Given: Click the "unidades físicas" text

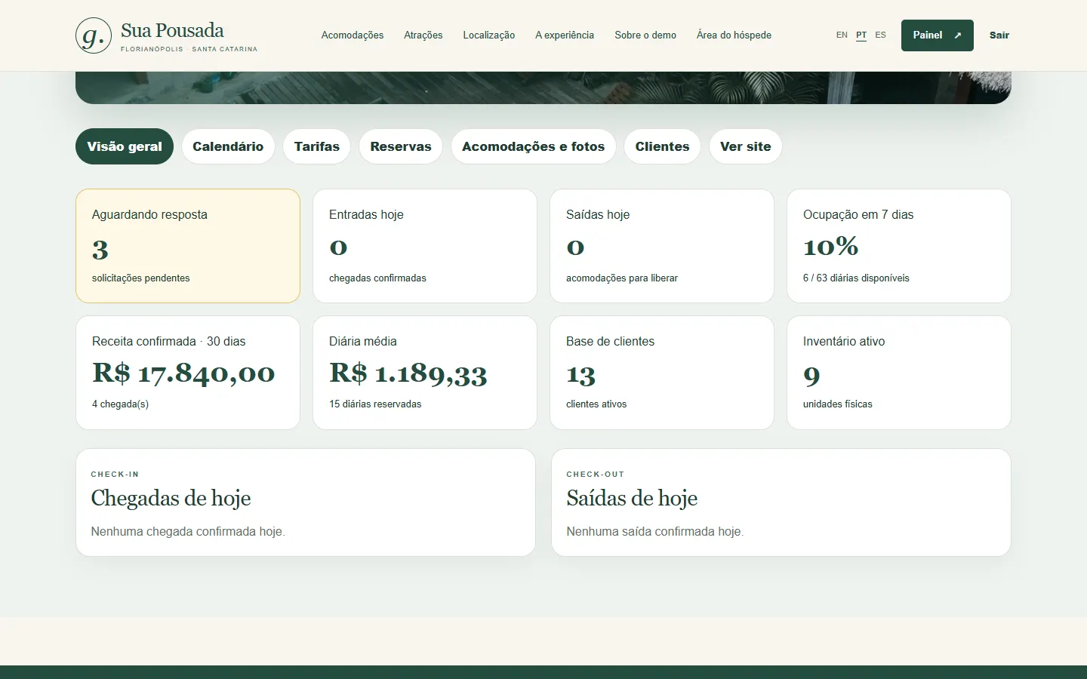Looking at the screenshot, I should pos(838,404).
